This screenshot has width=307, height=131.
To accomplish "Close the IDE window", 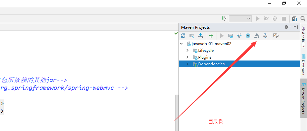I will 299,3.
